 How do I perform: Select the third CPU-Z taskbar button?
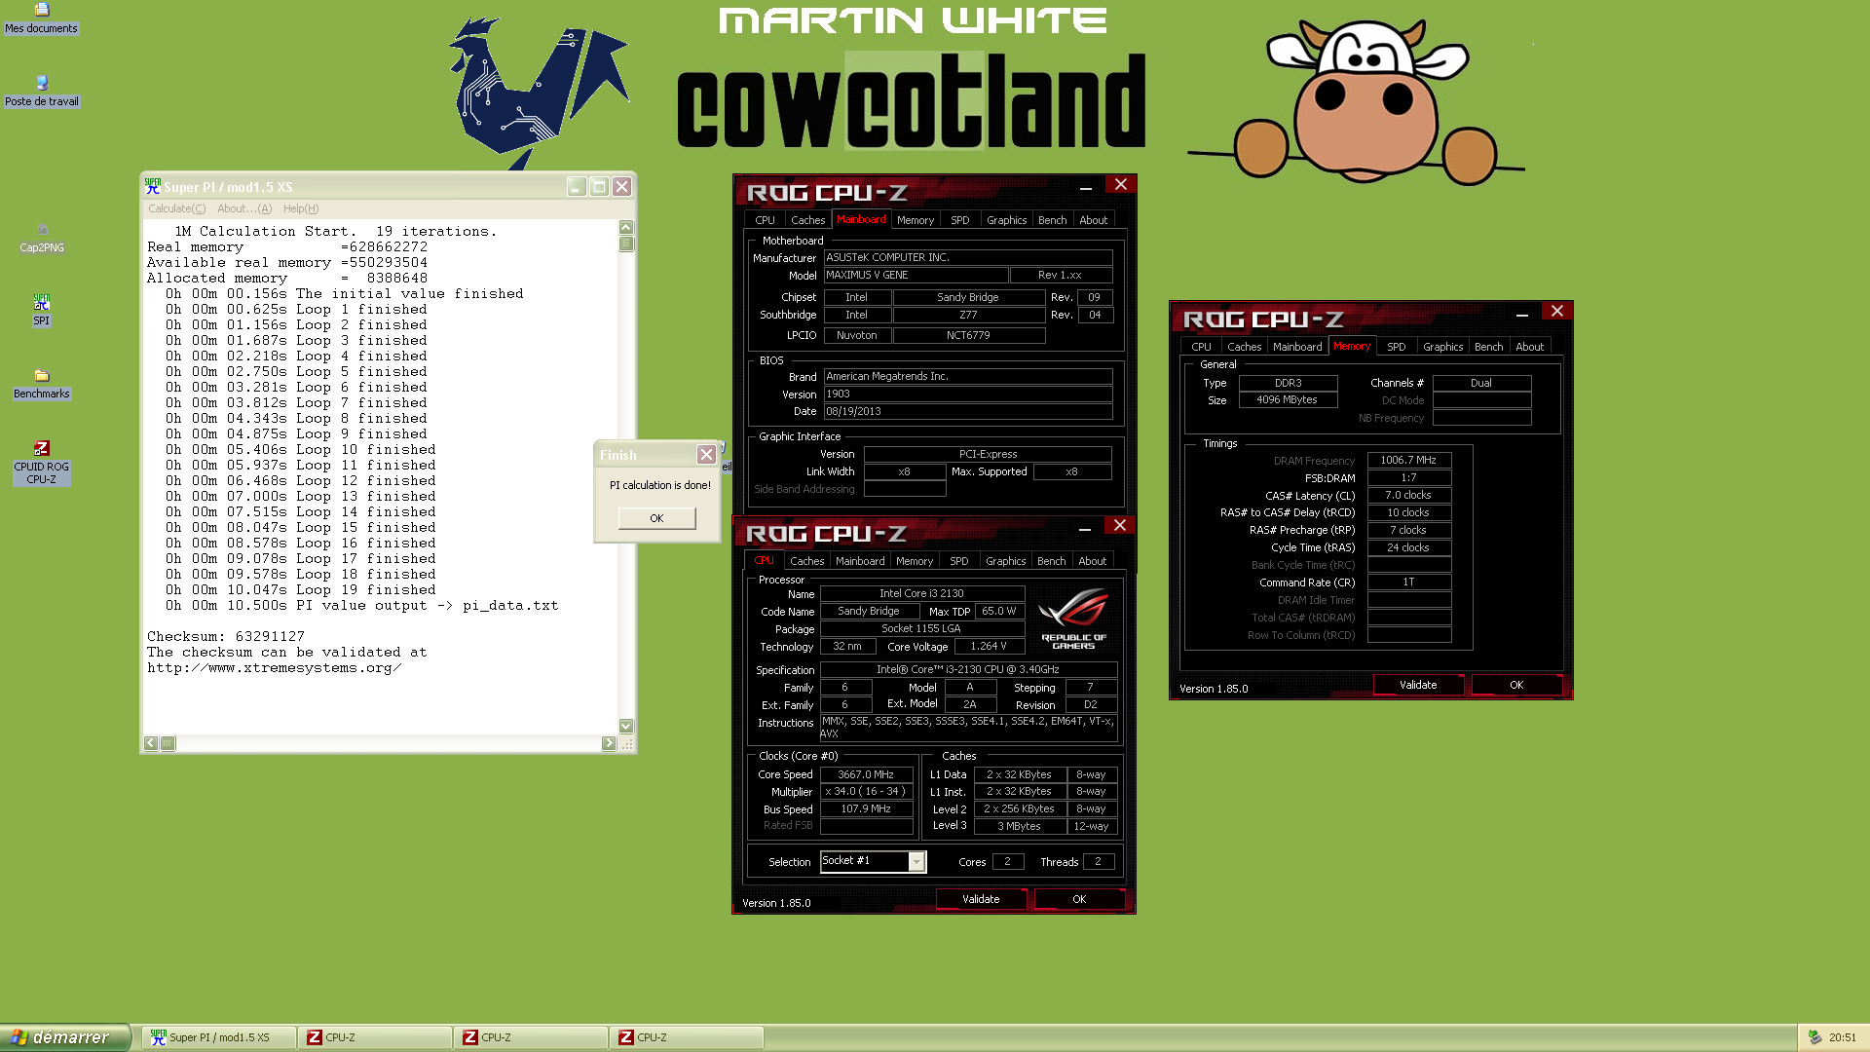pyautogui.click(x=687, y=1037)
